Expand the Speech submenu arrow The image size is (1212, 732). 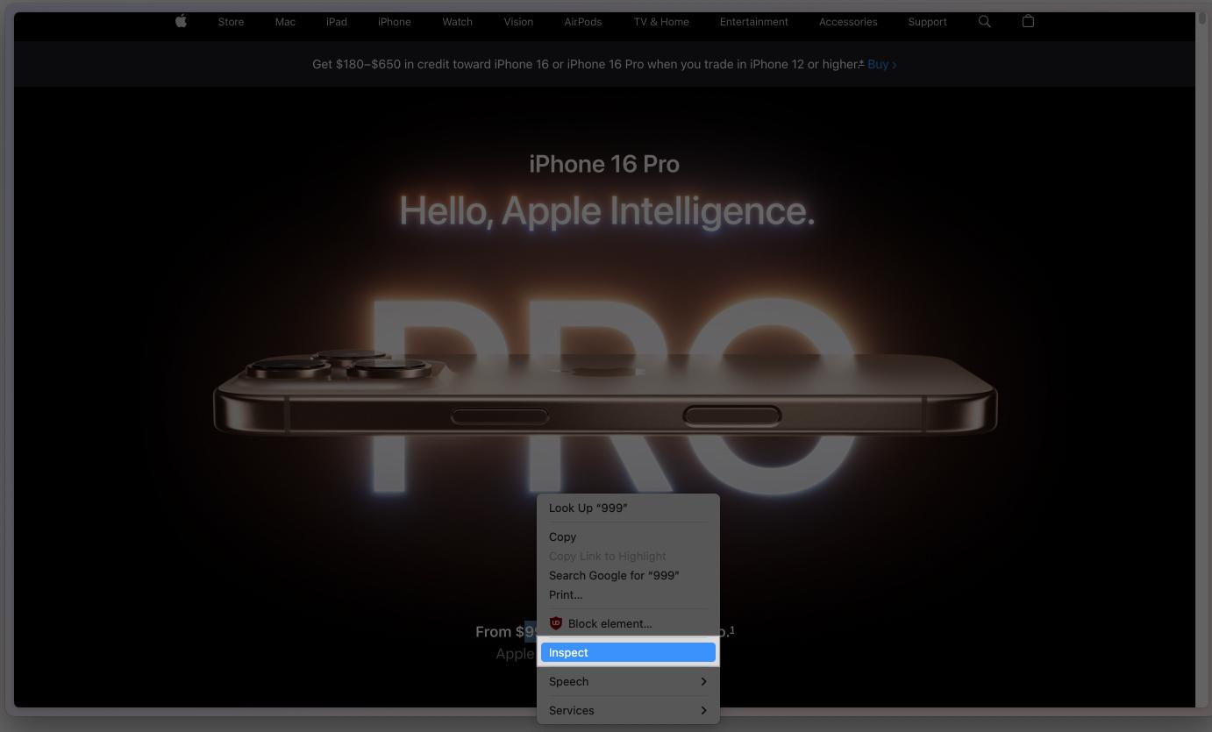[x=703, y=681]
